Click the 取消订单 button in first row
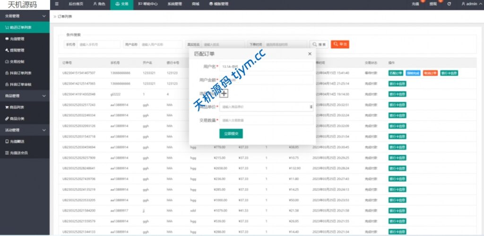The width and height of the screenshot is (484, 236). (x=430, y=73)
